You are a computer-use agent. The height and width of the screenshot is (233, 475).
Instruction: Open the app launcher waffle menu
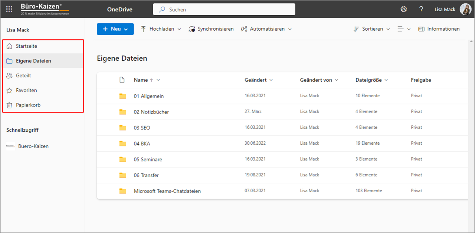point(9,9)
